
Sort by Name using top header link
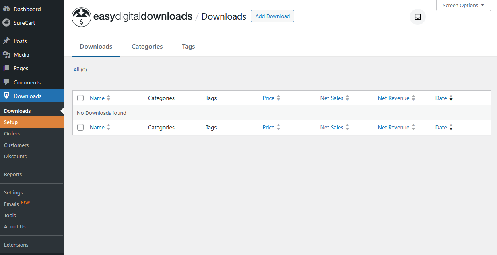(x=97, y=98)
